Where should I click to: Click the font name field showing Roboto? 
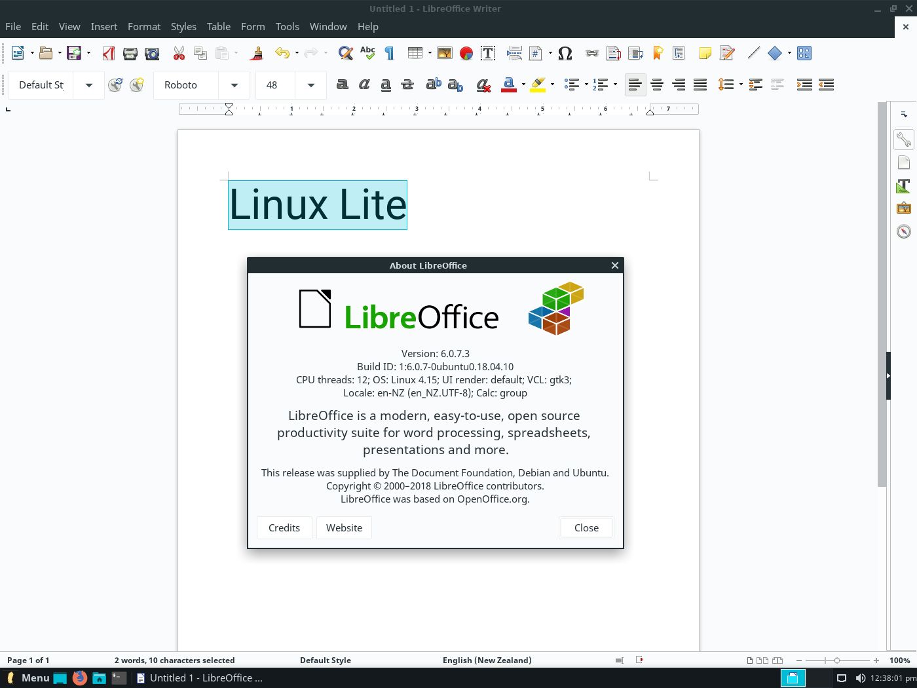[187, 85]
